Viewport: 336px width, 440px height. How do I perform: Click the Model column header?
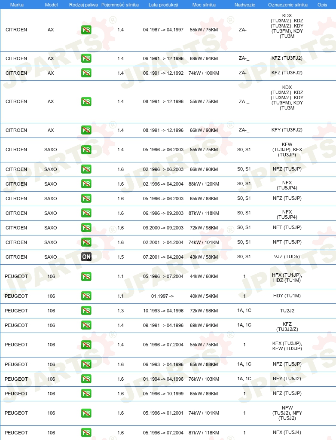click(52, 5)
